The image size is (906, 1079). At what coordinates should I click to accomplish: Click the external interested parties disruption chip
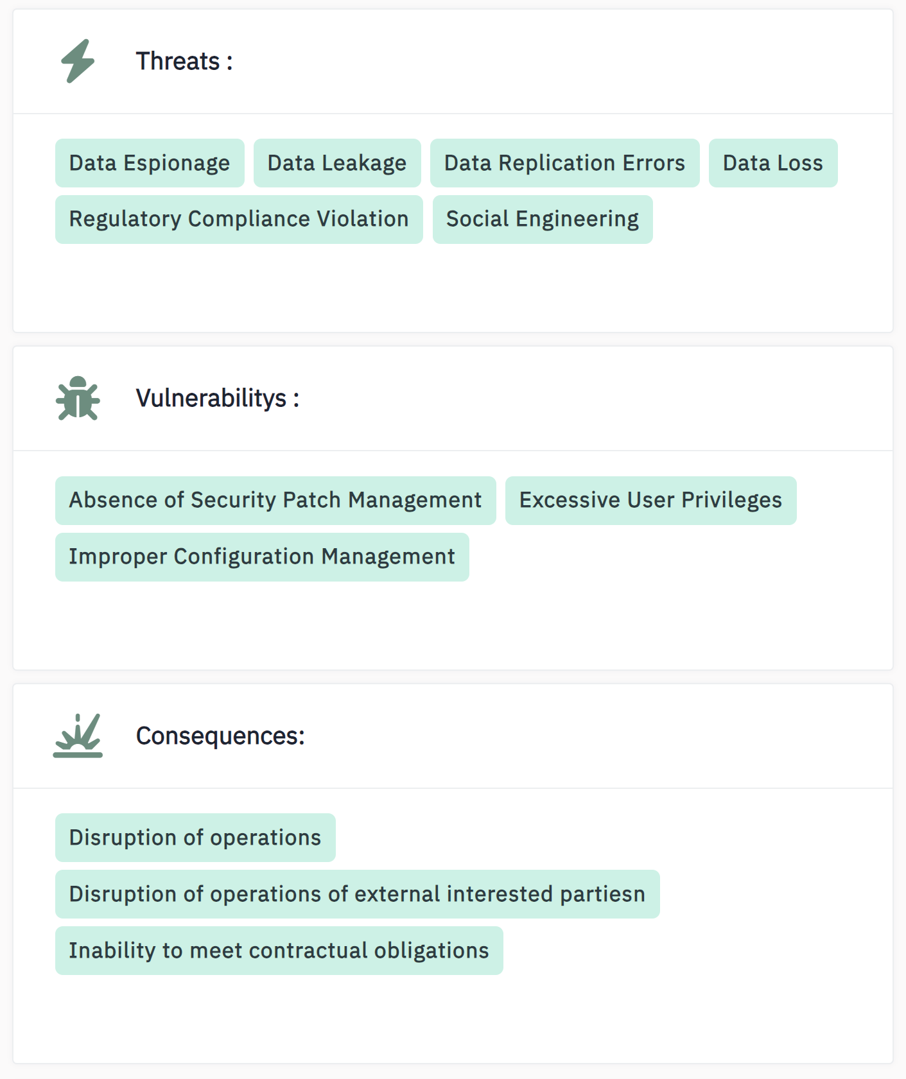[357, 893]
